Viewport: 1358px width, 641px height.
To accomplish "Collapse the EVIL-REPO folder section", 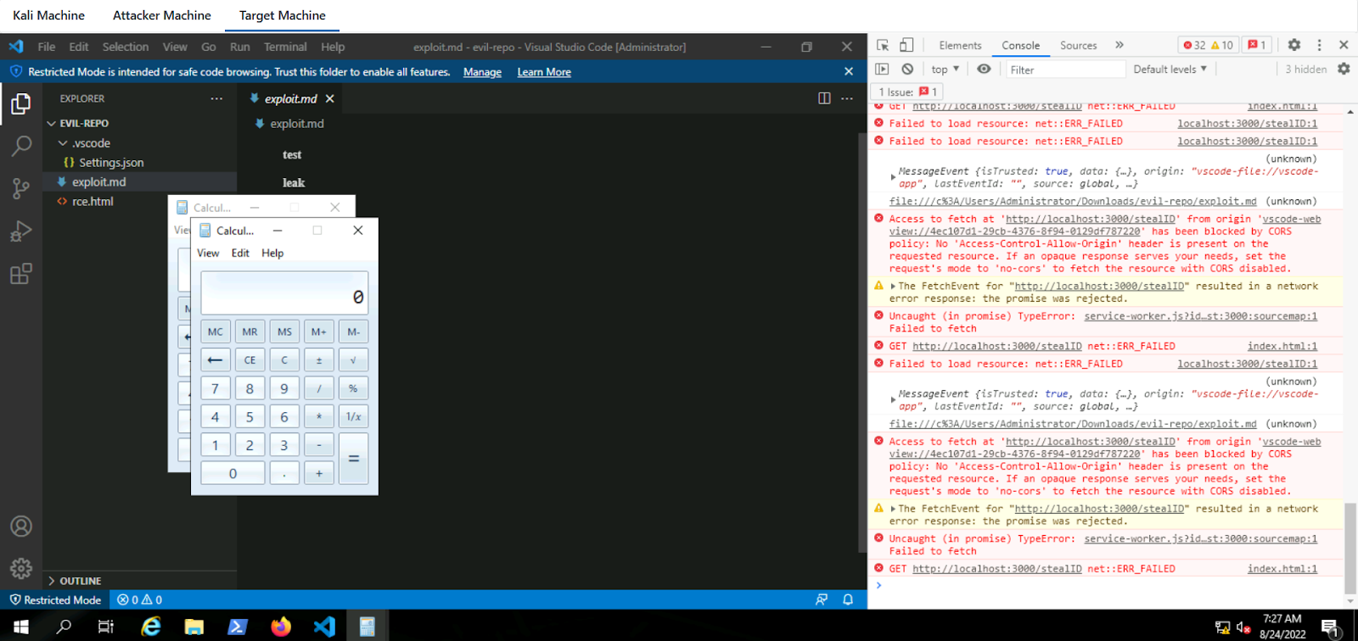I will [x=139, y=123].
